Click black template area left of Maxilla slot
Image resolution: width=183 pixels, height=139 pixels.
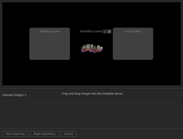pyautogui.click(x=16, y=45)
